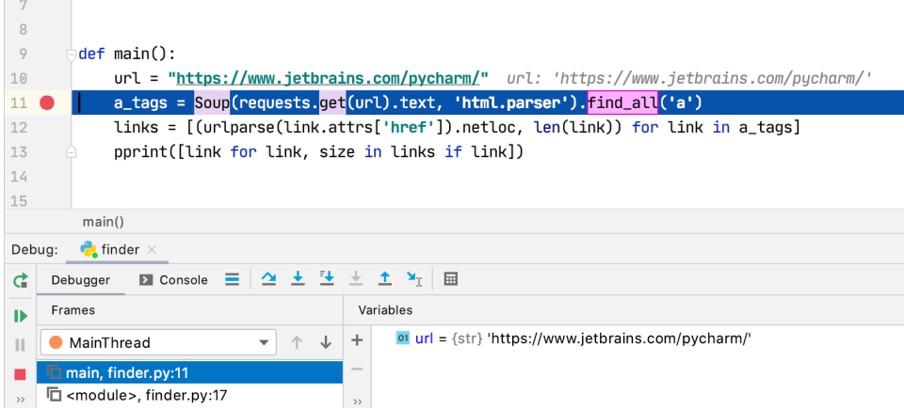Switch to the Debugger tab
Viewport: 904px width, 408px height.
[x=80, y=279]
